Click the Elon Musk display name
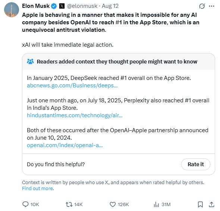 coord(36,6)
